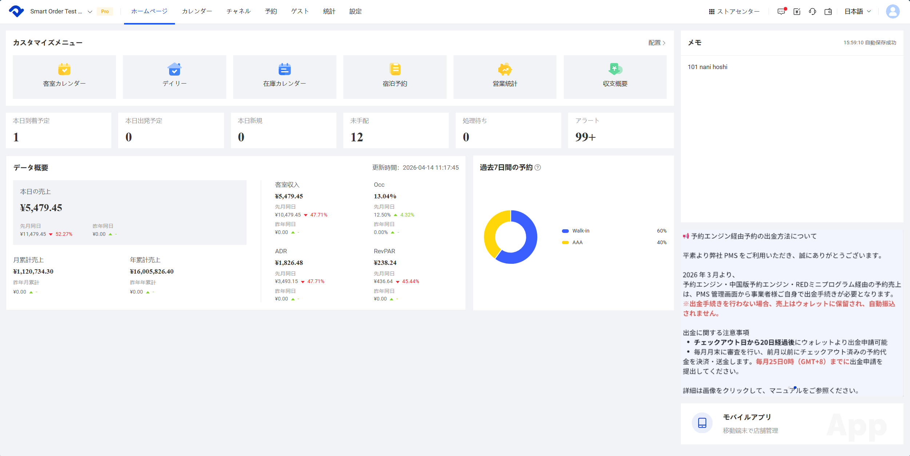Open the デイリー shortcut
This screenshot has height=456, width=910.
[x=174, y=77]
